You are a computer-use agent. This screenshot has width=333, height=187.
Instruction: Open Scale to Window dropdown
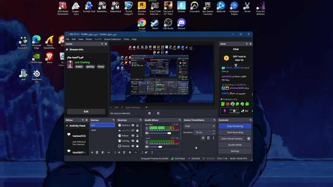tap(136, 108)
